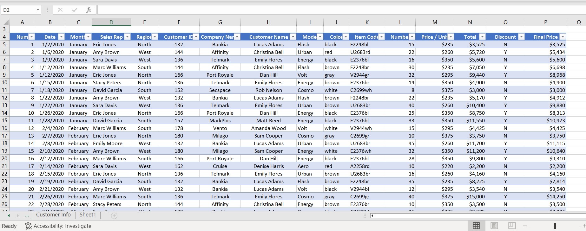Screen dimensions: 586x231
Task: Select row 10 header
Action: point(4,82)
